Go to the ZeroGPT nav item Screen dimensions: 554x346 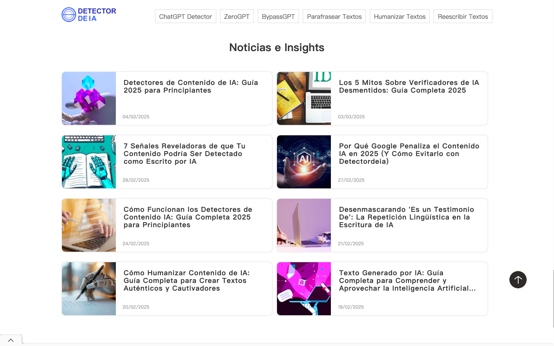[x=237, y=17]
